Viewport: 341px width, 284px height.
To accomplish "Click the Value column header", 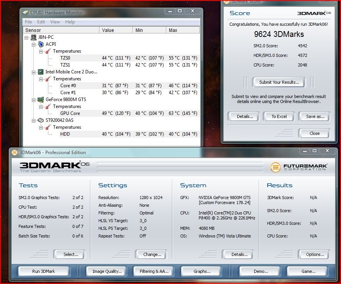I will [x=116, y=30].
